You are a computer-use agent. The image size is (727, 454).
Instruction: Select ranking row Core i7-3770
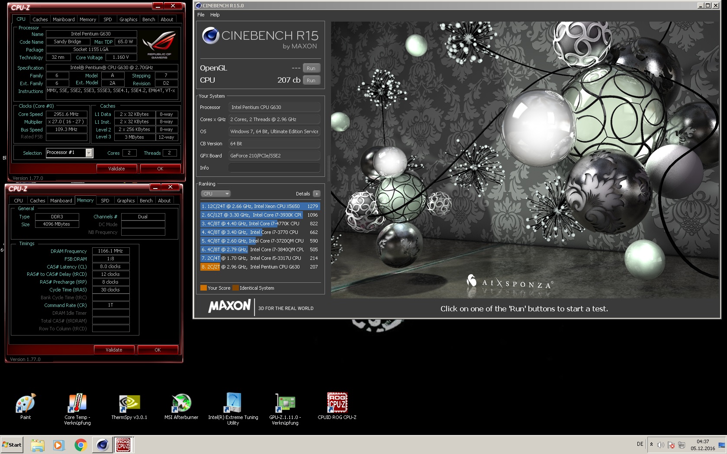(260, 232)
